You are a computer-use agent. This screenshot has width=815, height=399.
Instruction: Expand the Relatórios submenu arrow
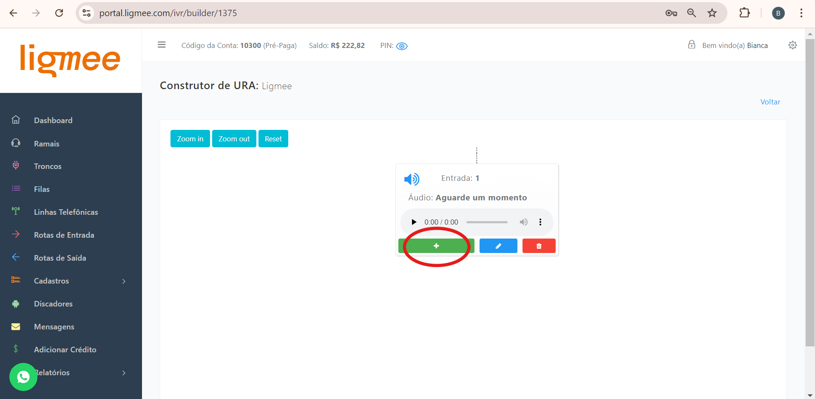(x=124, y=373)
